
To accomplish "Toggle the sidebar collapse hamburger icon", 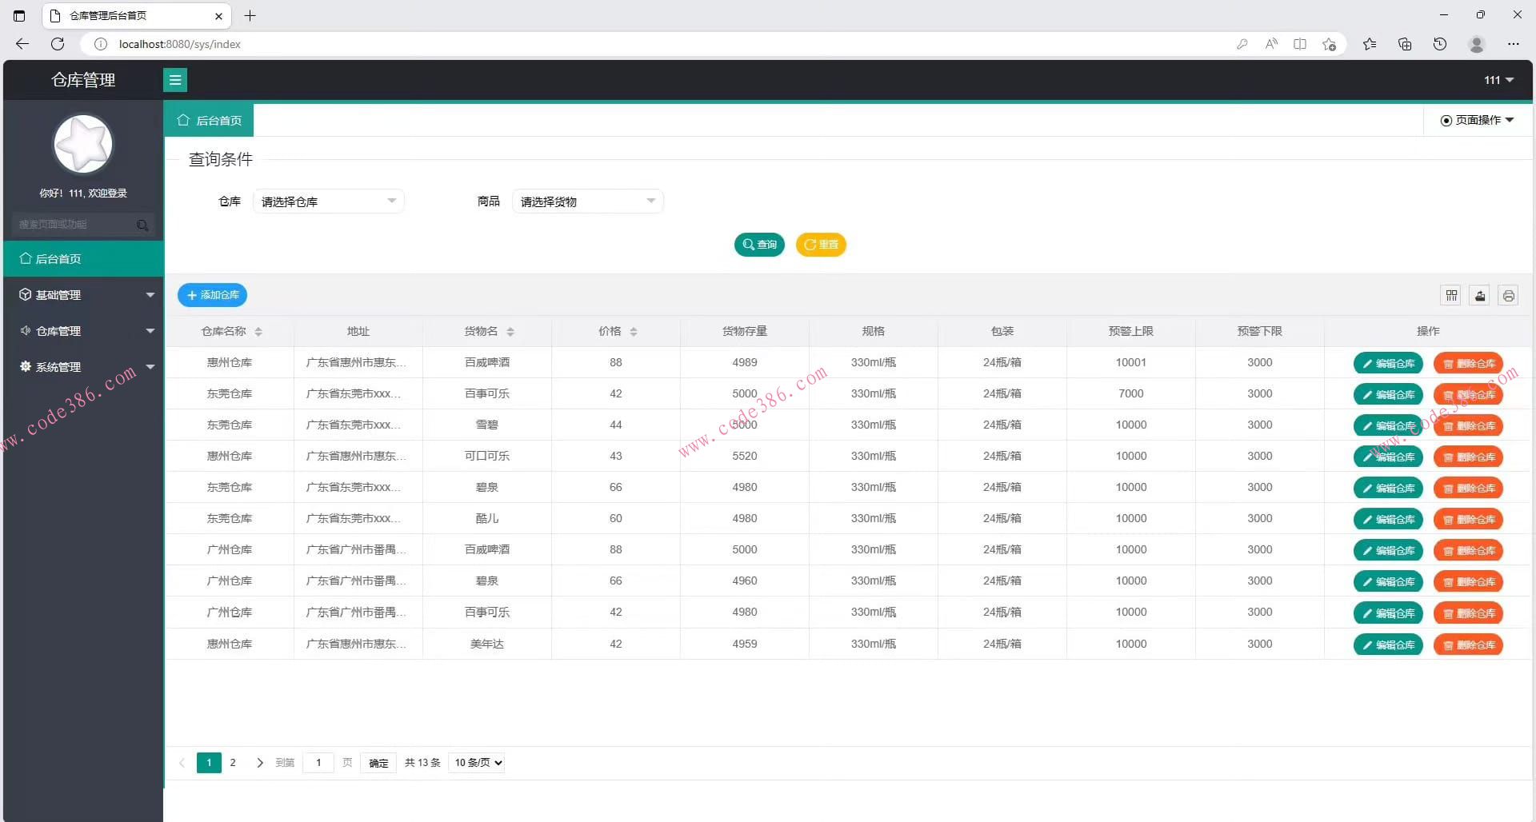I will 175,80.
